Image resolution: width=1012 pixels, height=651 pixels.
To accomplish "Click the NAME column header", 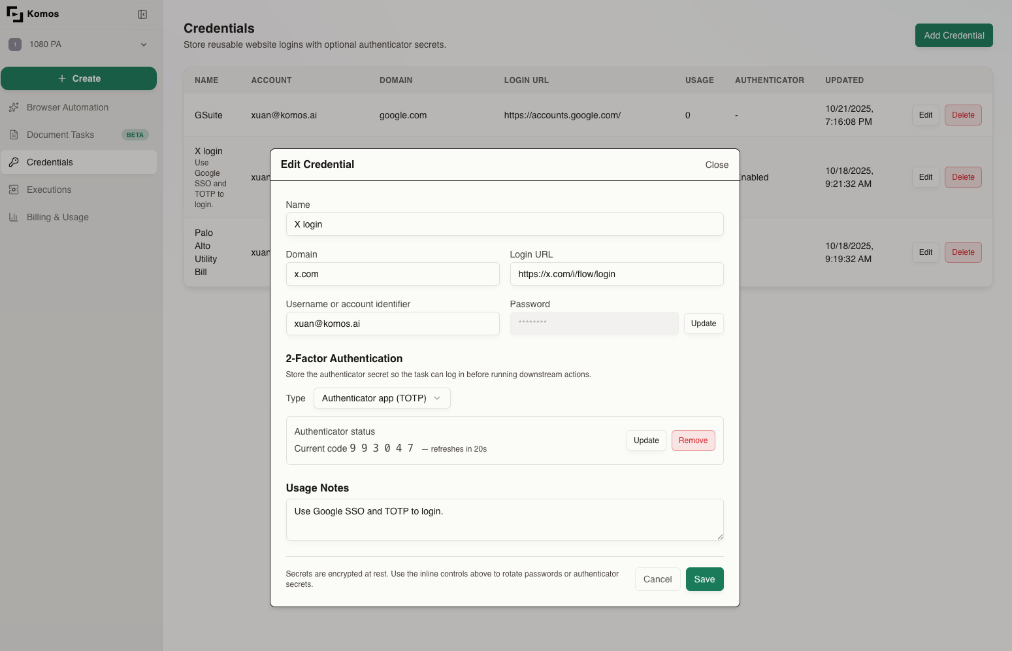I will point(206,80).
